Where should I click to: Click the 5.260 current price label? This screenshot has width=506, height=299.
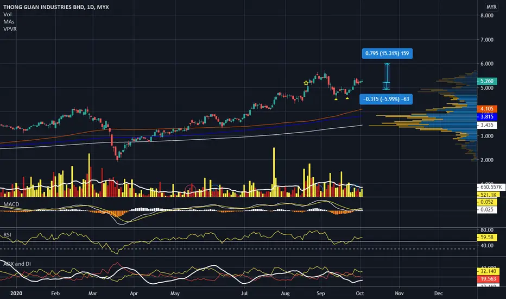(487, 81)
